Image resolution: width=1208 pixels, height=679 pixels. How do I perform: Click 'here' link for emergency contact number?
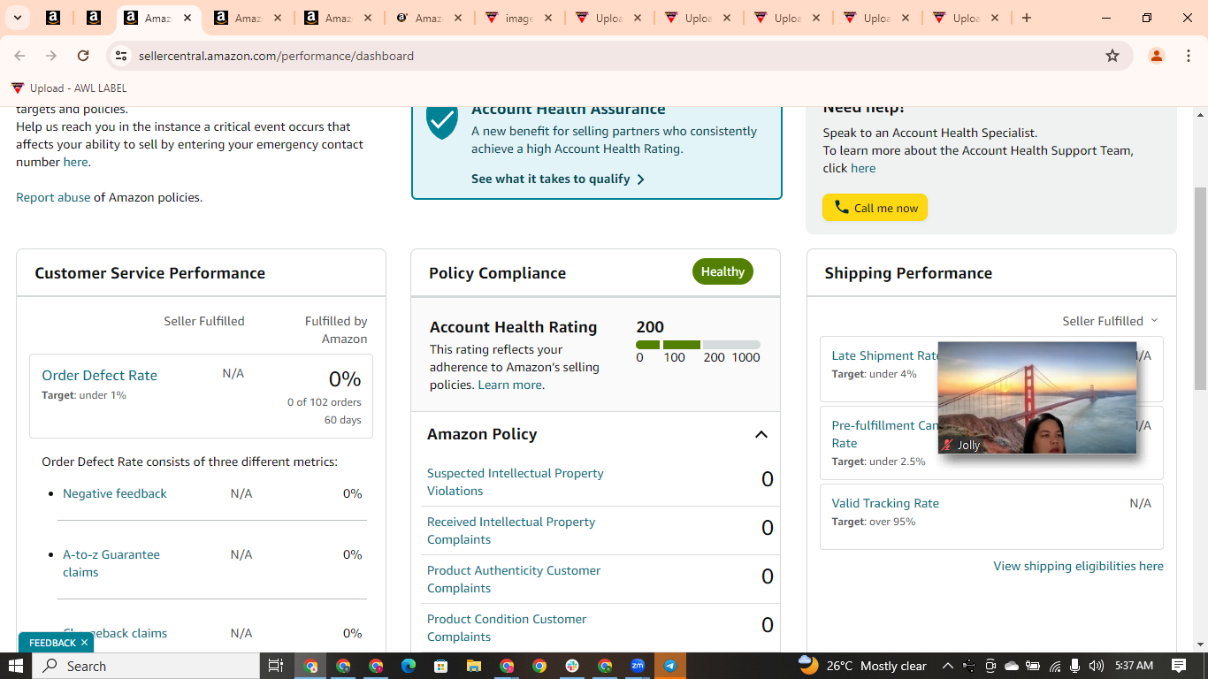(x=75, y=162)
